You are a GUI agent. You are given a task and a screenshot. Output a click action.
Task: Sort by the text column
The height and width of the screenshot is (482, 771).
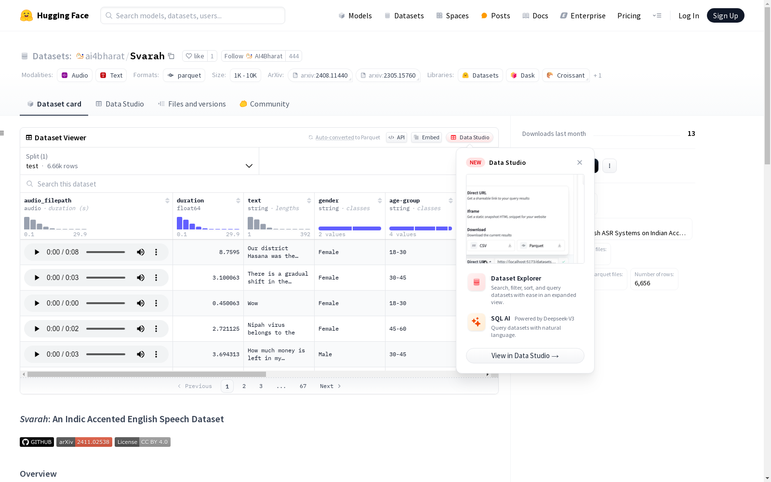coord(309,201)
